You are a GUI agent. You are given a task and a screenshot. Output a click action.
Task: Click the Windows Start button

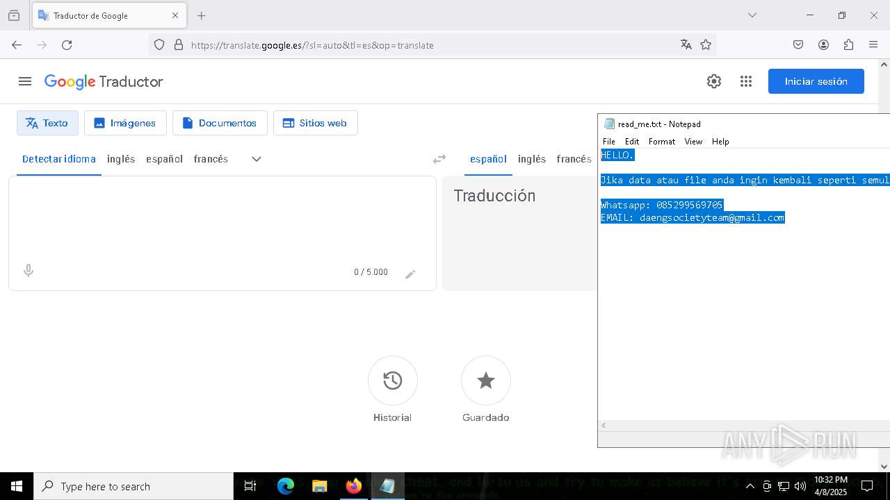tap(17, 486)
